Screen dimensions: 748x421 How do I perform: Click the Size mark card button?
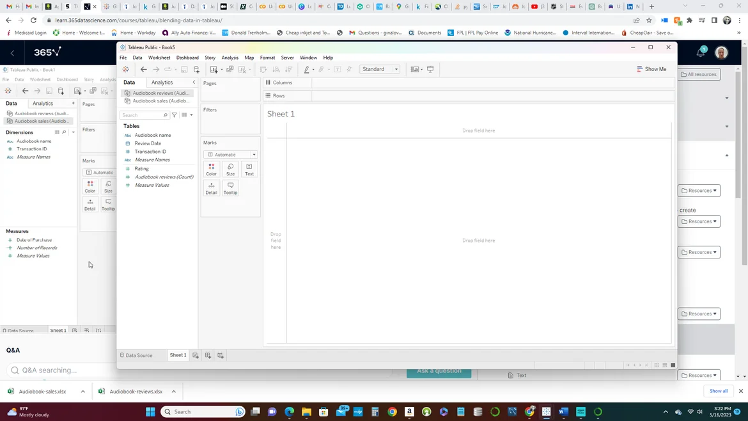pyautogui.click(x=230, y=169)
